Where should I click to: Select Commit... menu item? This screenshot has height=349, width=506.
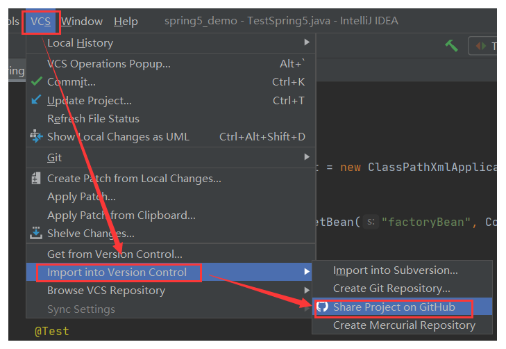click(171, 82)
